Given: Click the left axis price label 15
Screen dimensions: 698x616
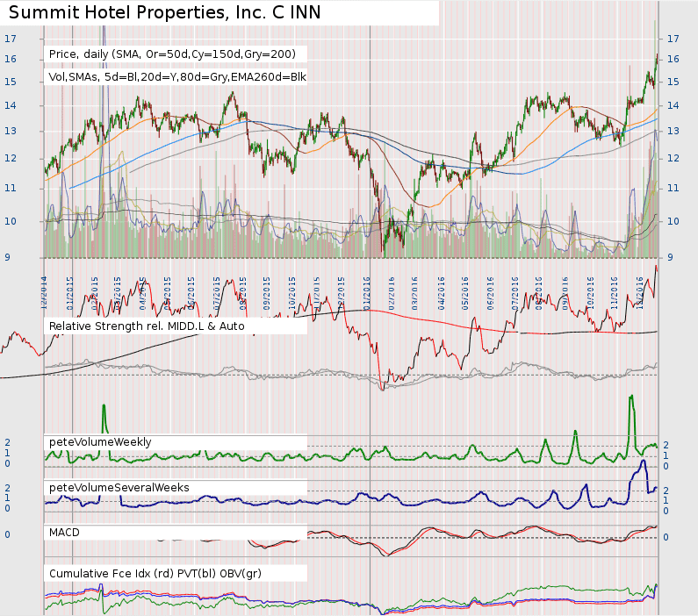Looking at the screenshot, I should [x=11, y=82].
